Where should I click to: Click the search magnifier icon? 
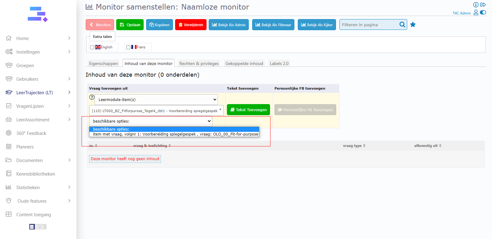402,25
